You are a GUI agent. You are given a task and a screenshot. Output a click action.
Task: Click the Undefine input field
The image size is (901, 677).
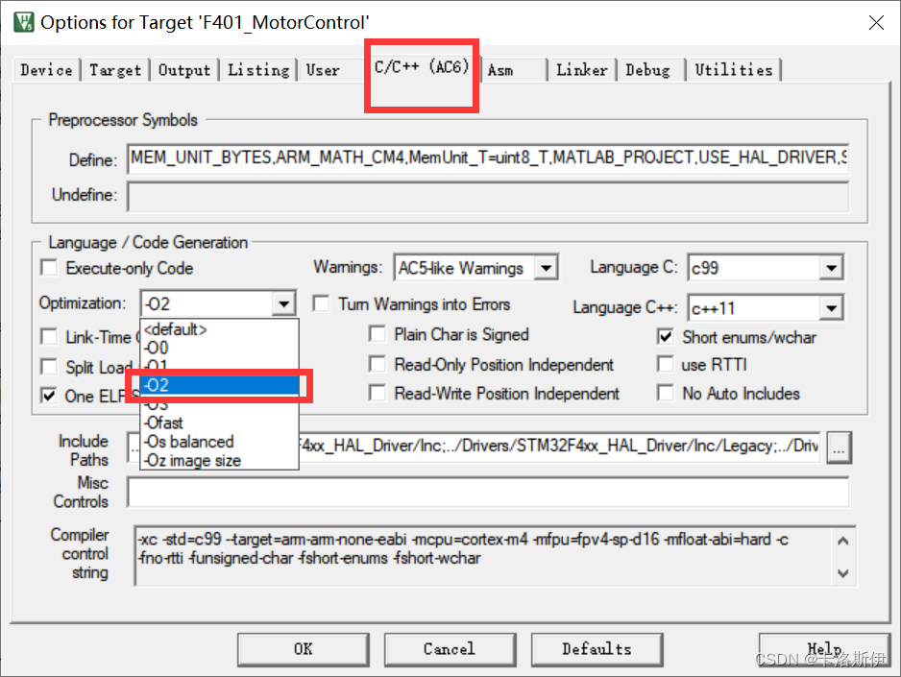point(488,197)
